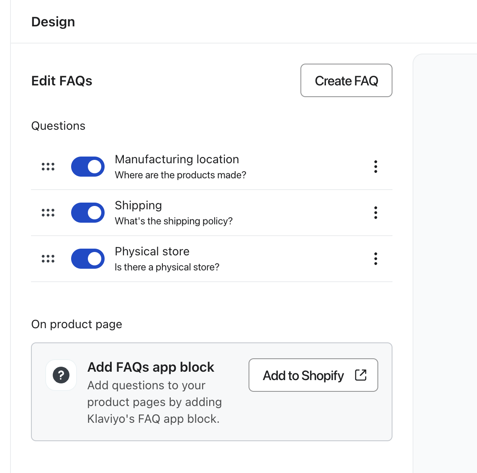Turn off the Shipping FAQ switch
The height and width of the screenshot is (473, 477).
point(88,213)
